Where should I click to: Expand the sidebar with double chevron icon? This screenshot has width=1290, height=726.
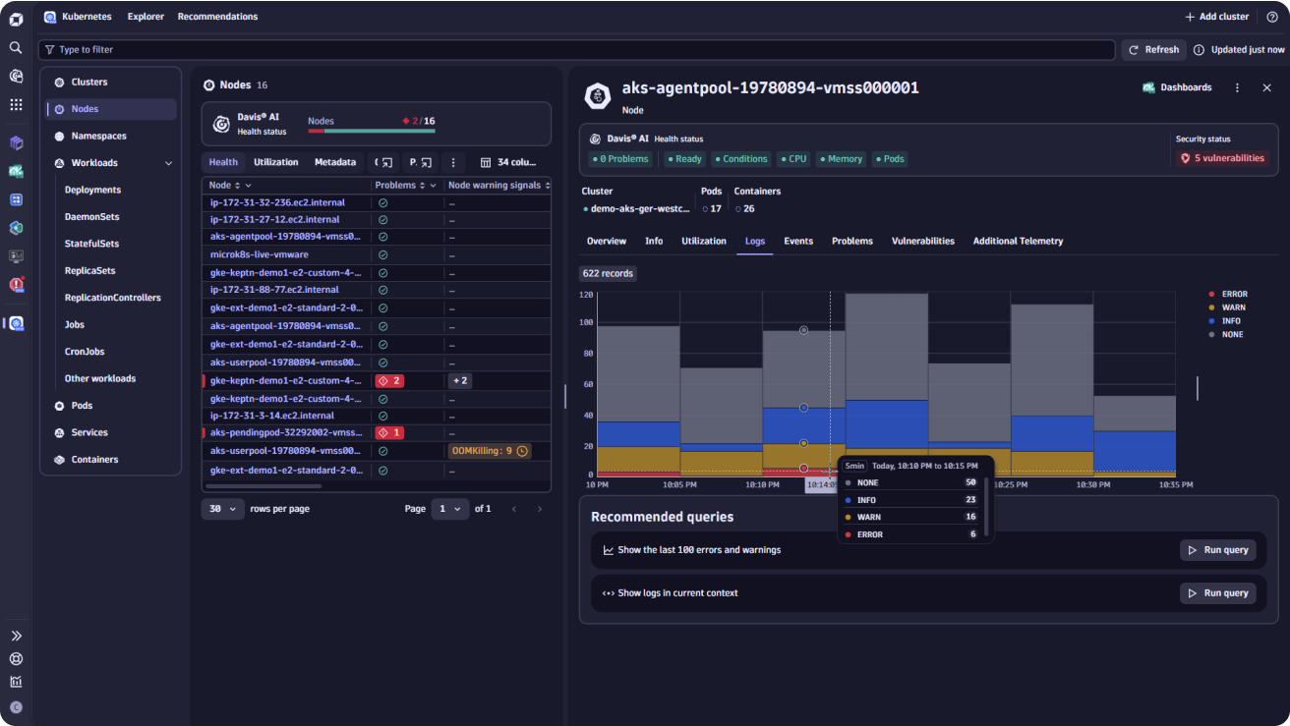click(16, 636)
